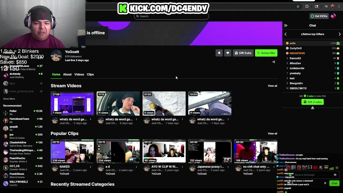View all Stream Videos
343x193 pixels.
[273, 86]
